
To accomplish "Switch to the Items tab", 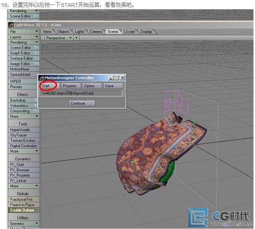I will 47,32.
